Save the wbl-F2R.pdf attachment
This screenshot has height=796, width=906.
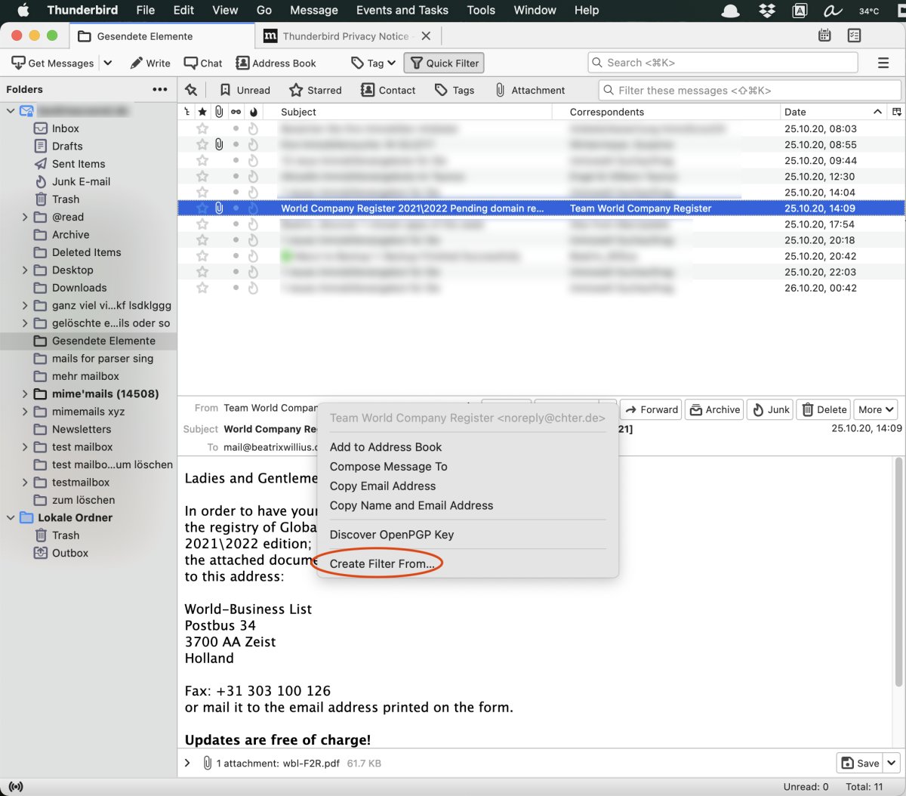pyautogui.click(x=860, y=763)
